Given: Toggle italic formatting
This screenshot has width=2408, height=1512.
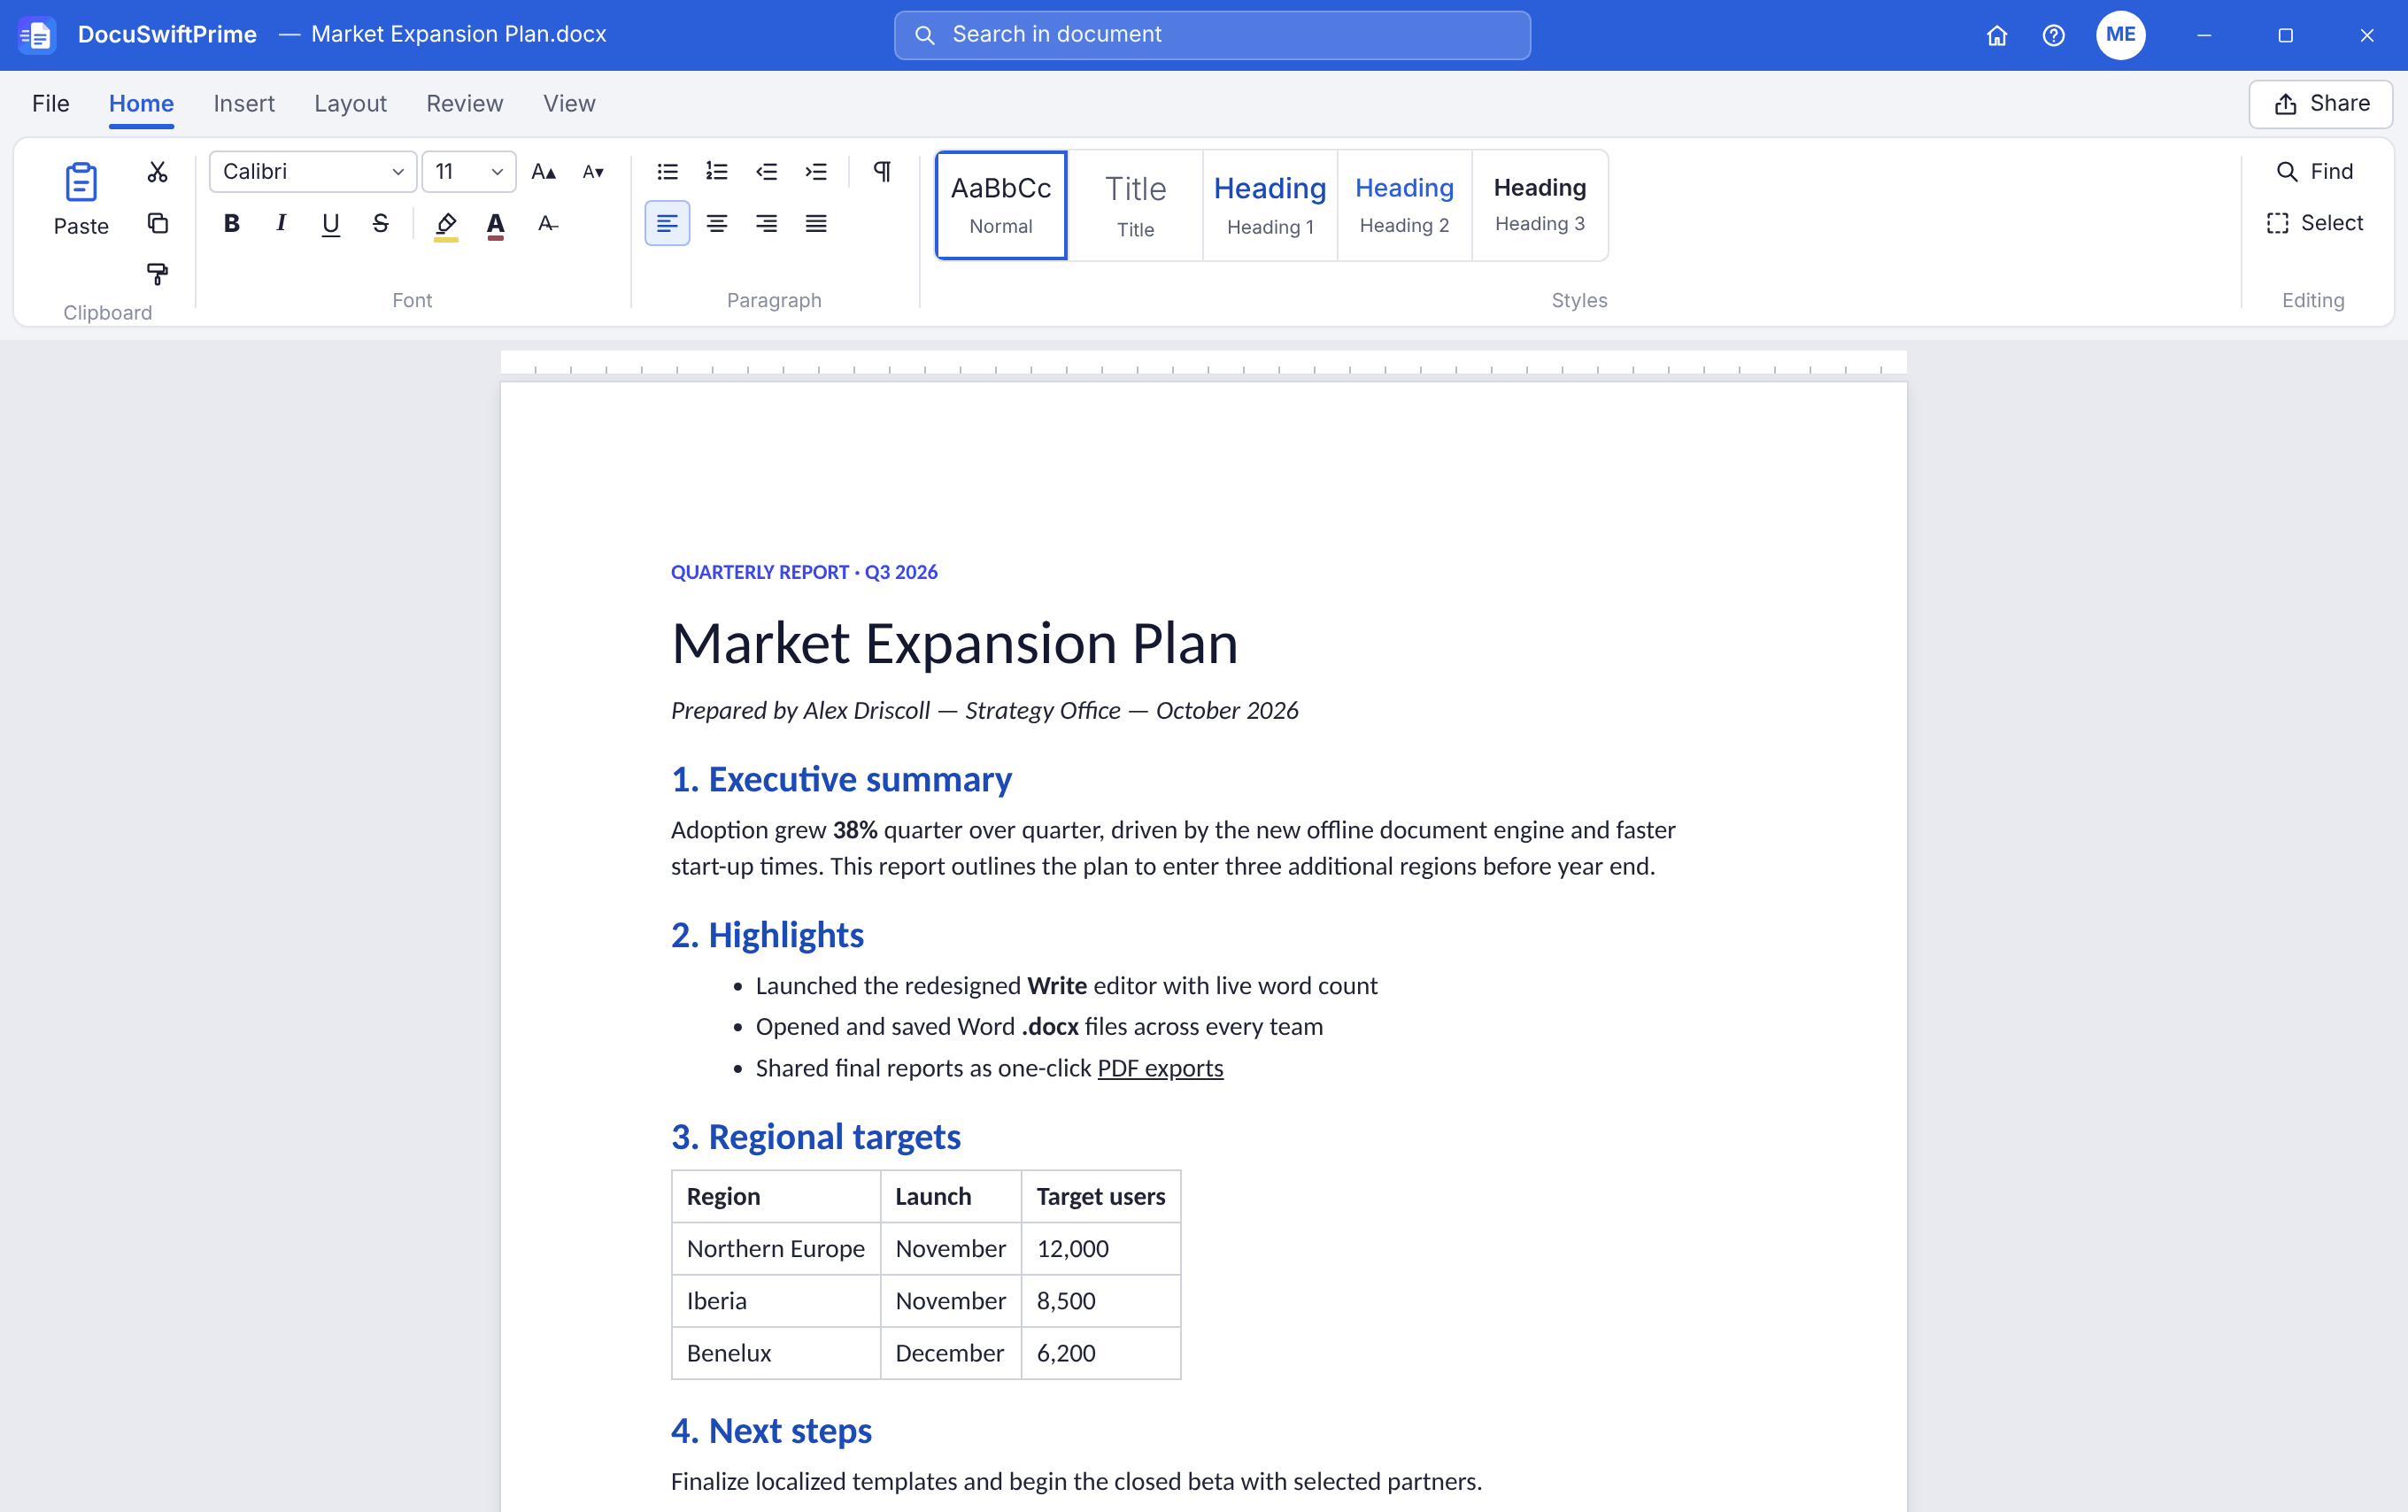Looking at the screenshot, I should pyautogui.click(x=281, y=223).
